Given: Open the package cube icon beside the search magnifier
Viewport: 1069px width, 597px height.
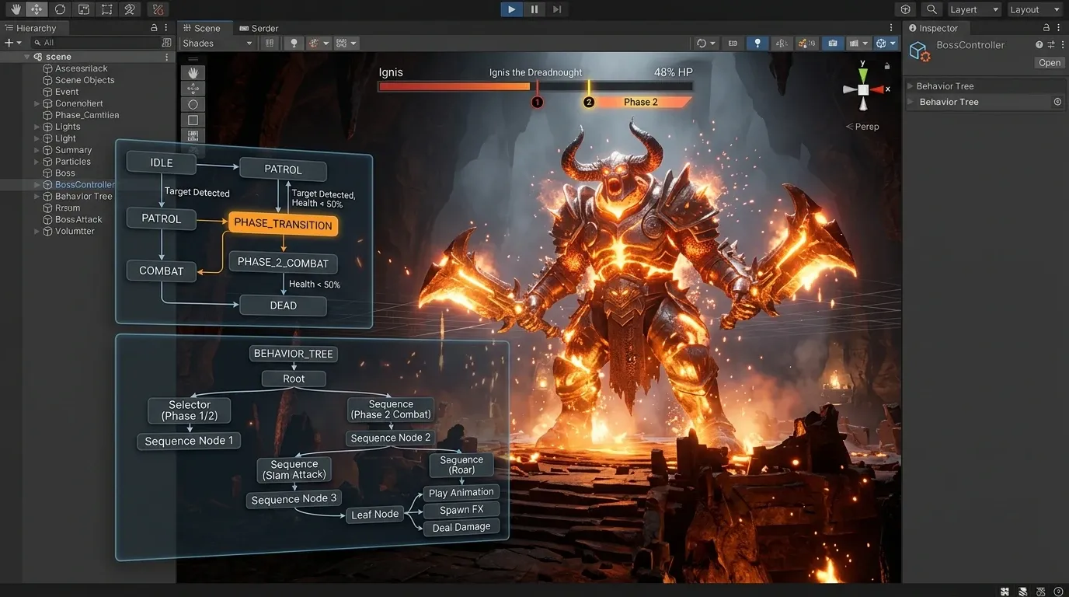Looking at the screenshot, I should [x=905, y=9].
